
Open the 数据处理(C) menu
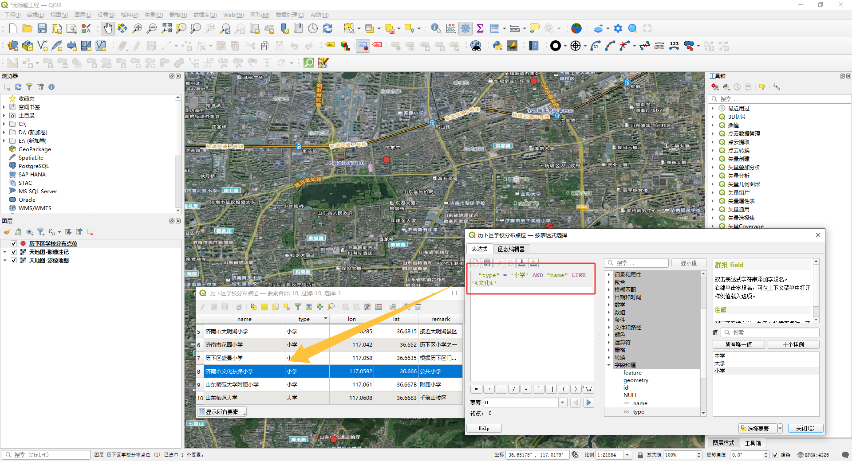pos(290,15)
